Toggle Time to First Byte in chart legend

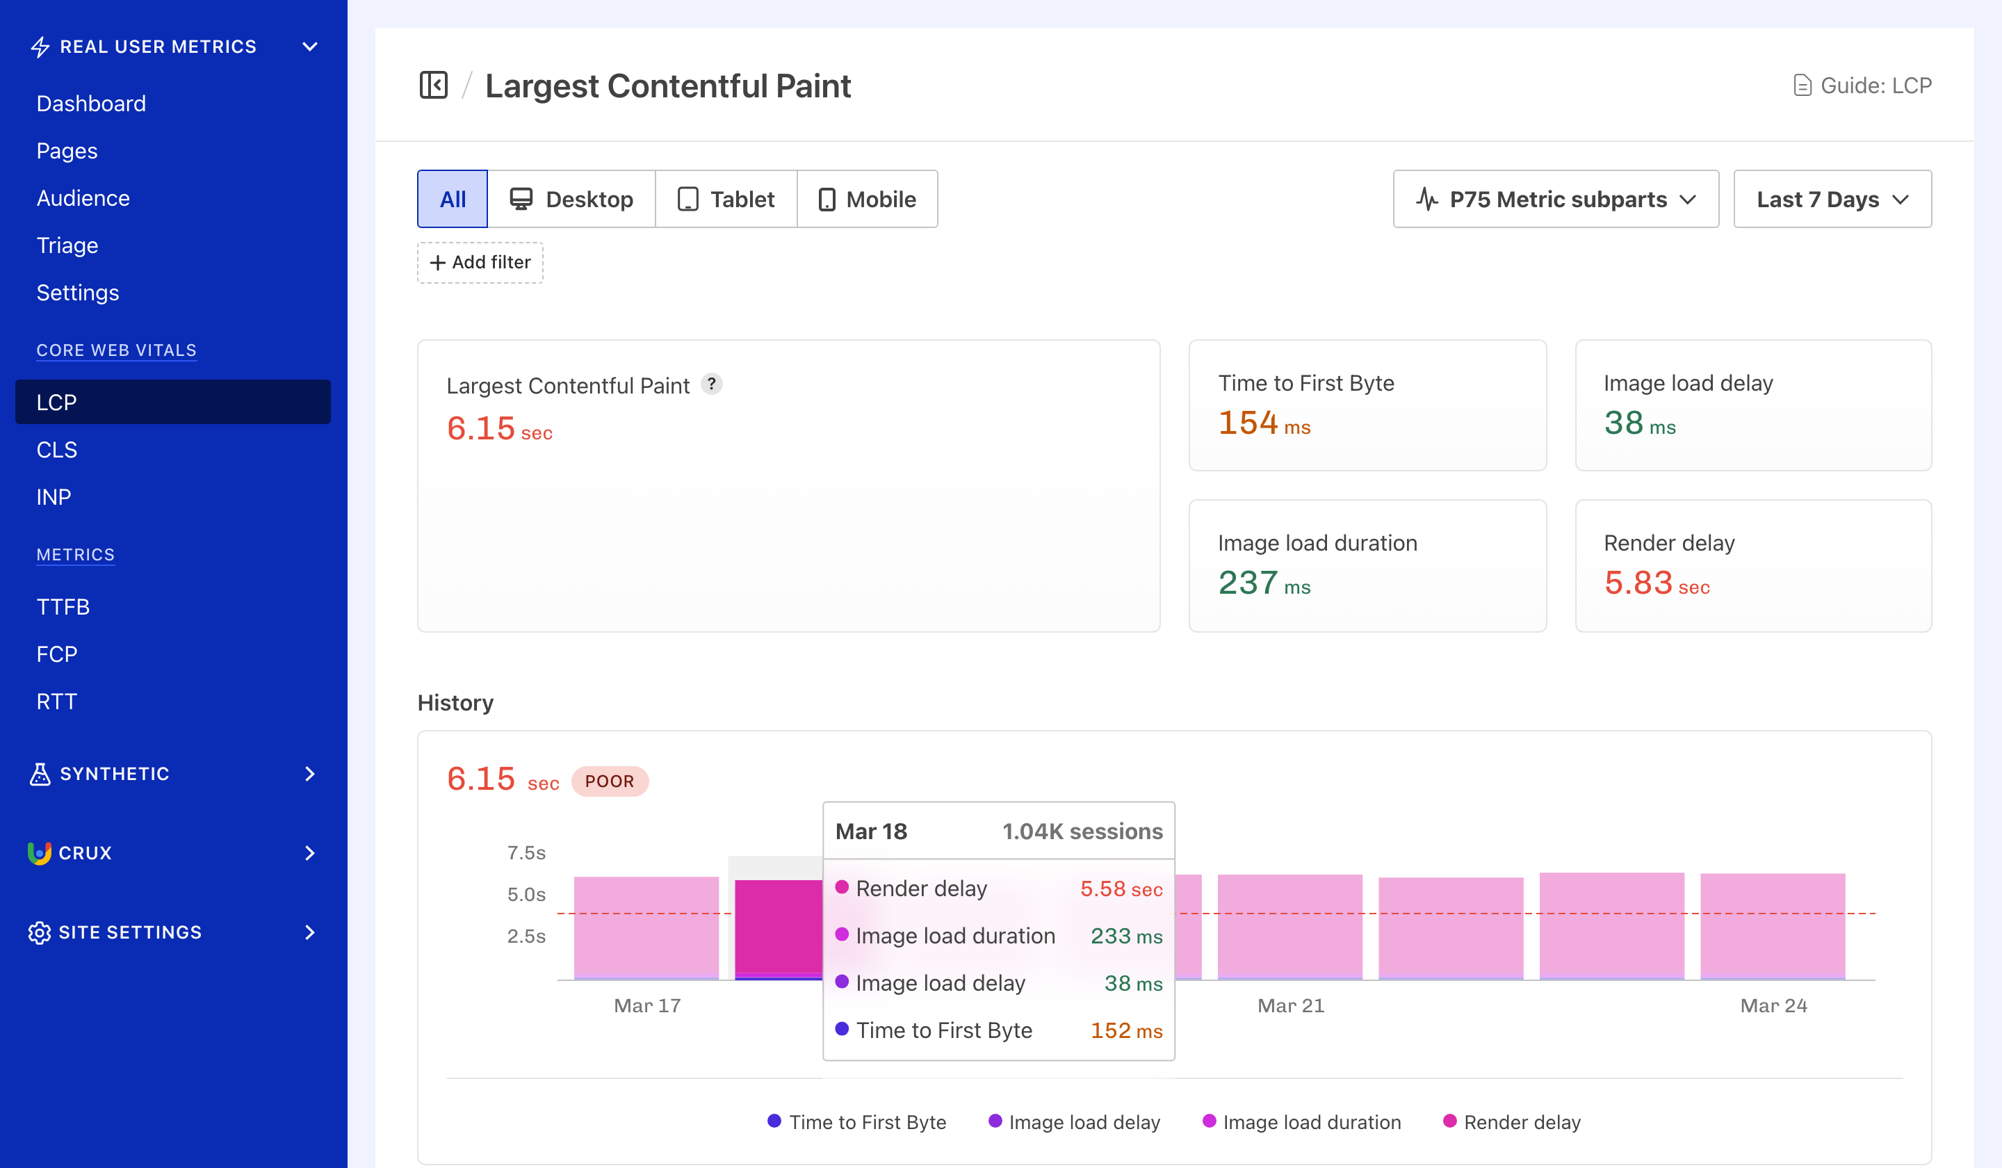click(x=856, y=1122)
